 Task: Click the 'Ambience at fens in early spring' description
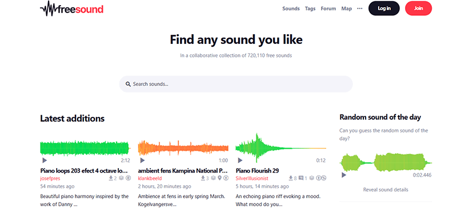coord(182,200)
